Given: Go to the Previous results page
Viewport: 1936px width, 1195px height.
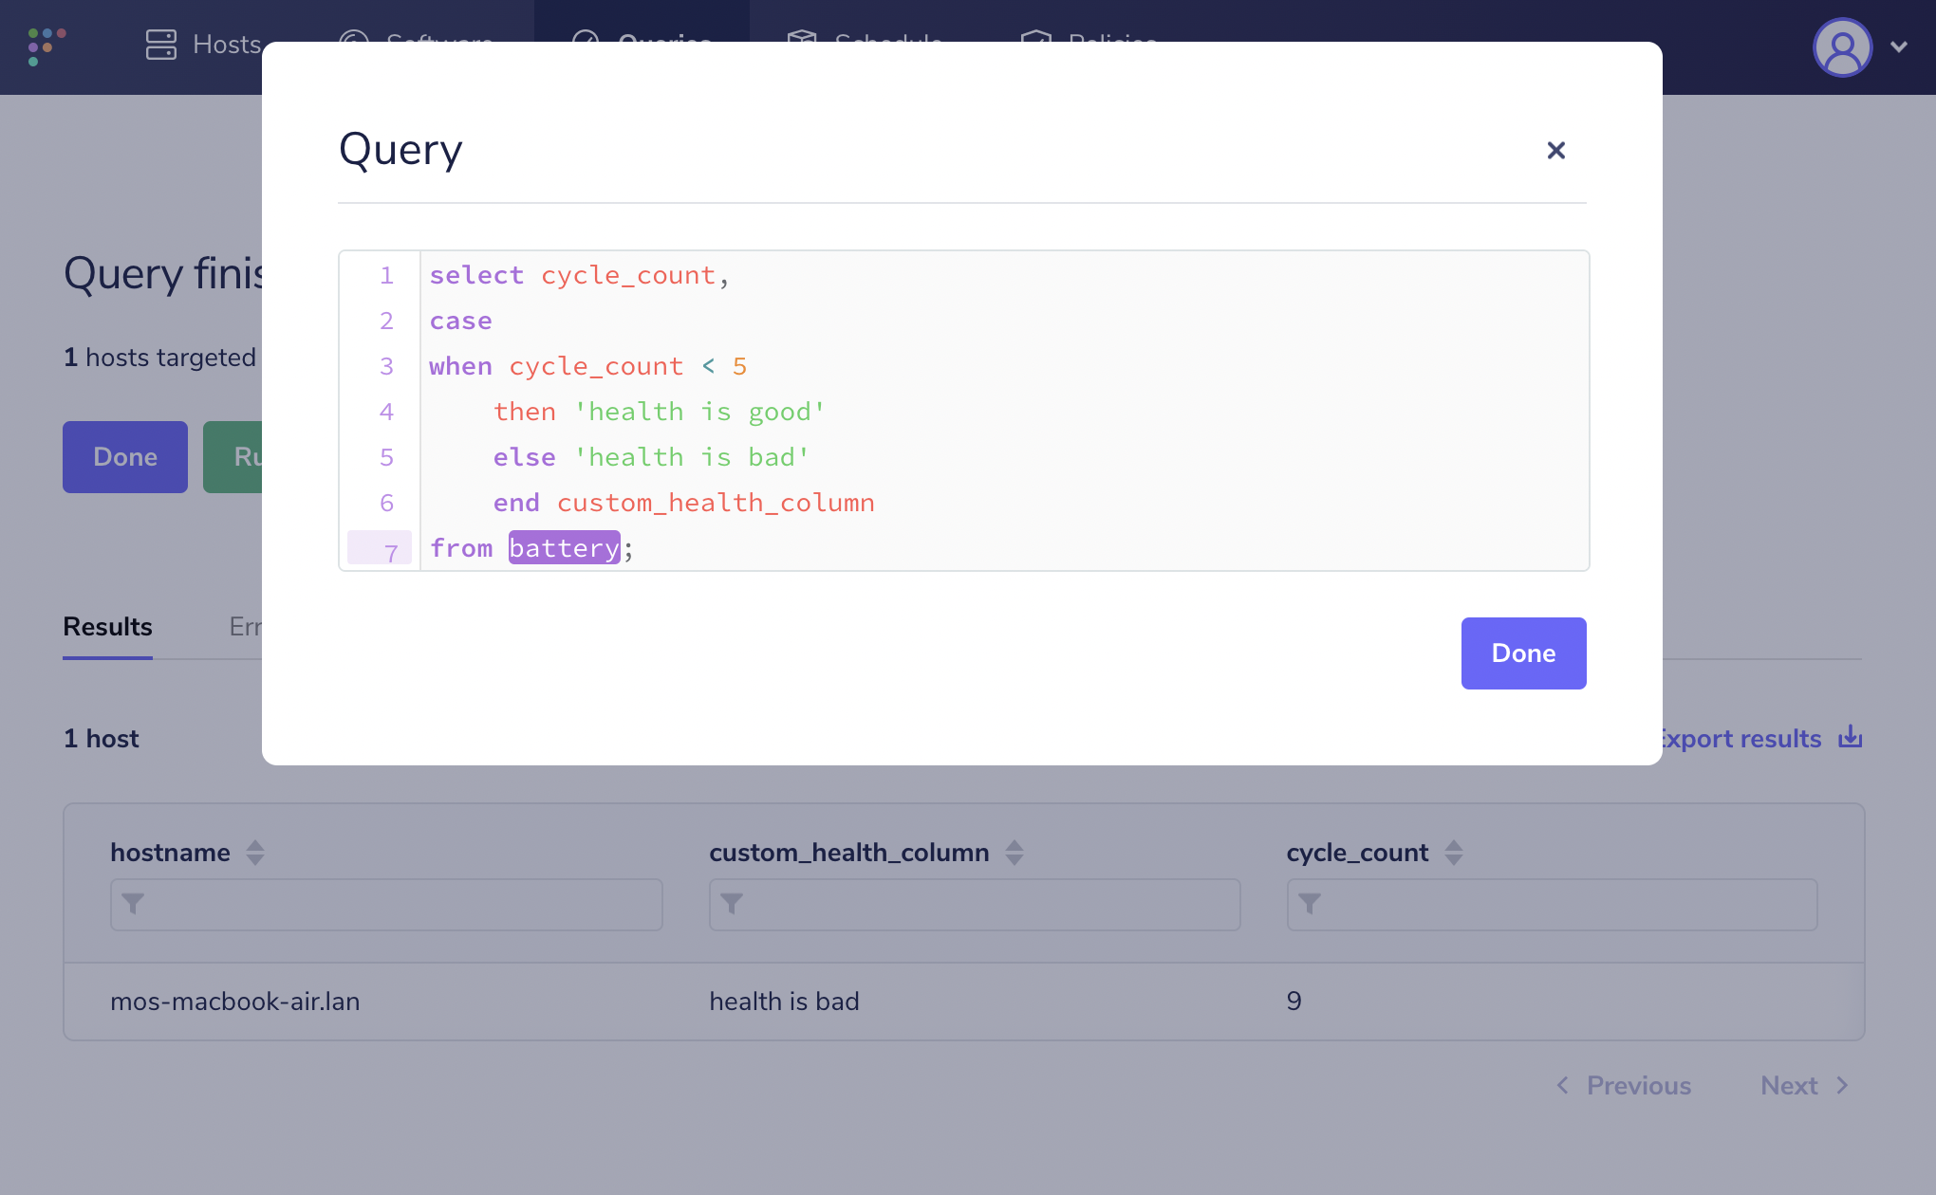Looking at the screenshot, I should pos(1624,1085).
